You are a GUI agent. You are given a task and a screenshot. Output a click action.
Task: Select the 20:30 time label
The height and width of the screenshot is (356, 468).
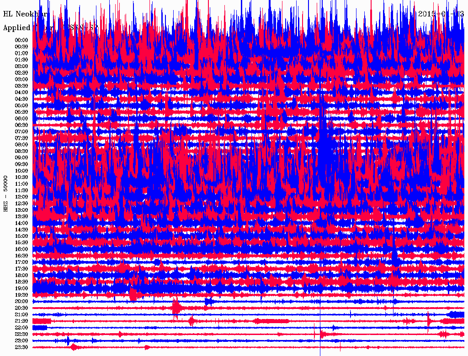(x=21, y=308)
